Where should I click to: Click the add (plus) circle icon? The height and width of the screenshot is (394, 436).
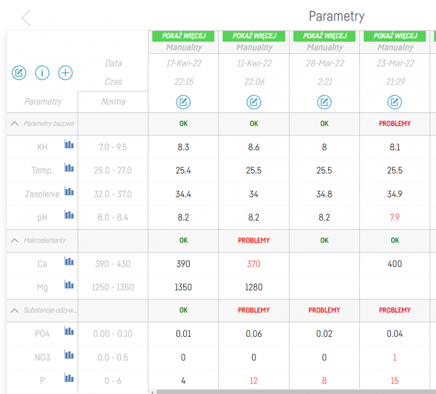(x=65, y=73)
